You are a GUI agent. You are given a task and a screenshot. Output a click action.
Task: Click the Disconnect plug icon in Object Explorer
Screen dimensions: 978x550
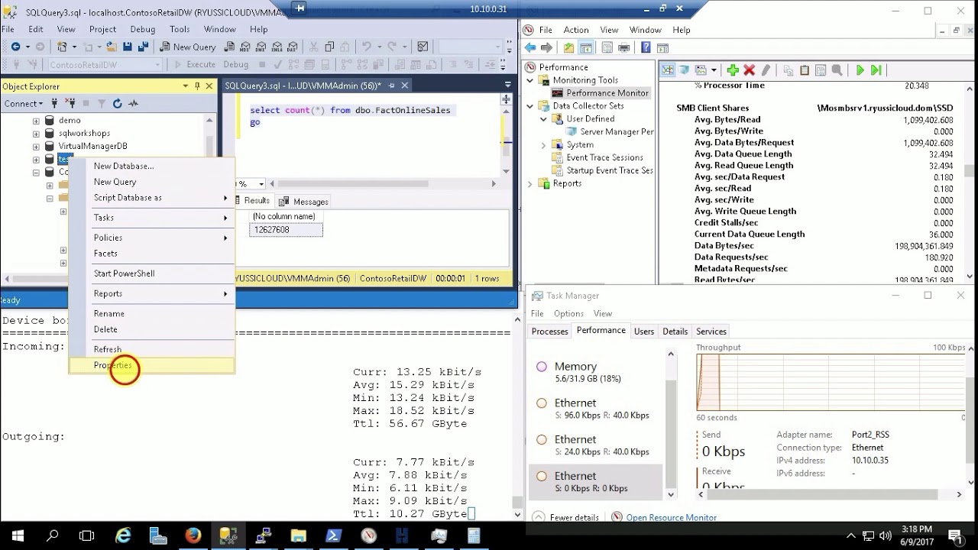[69, 103]
